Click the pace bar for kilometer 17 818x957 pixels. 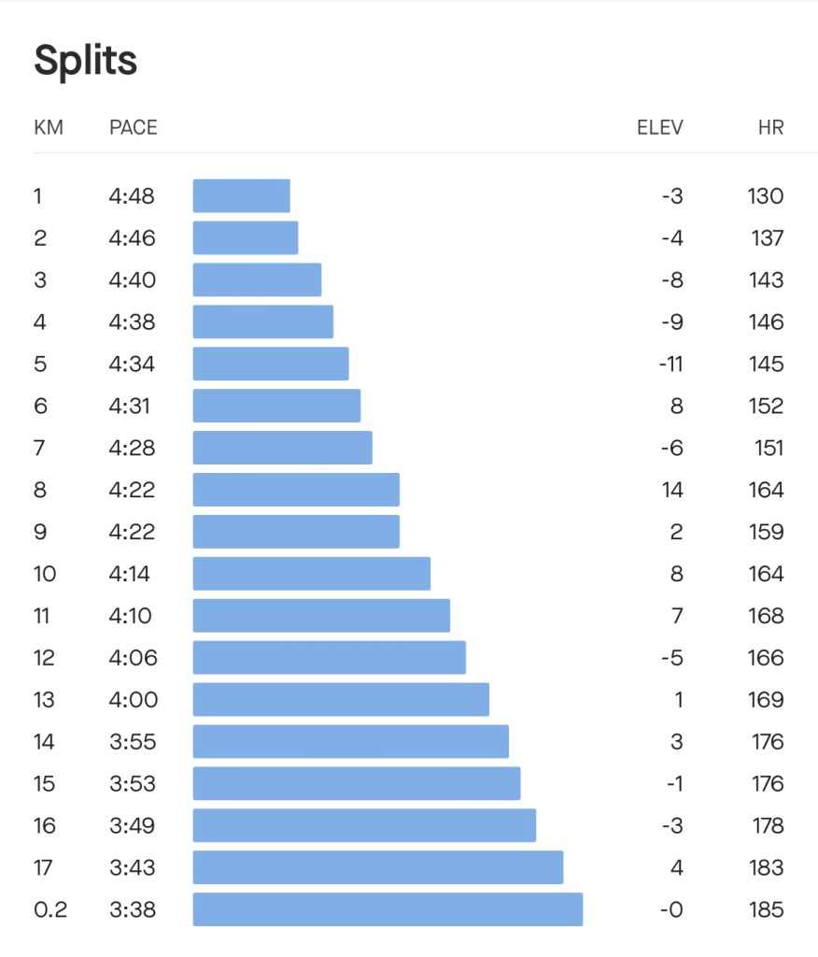tap(378, 867)
